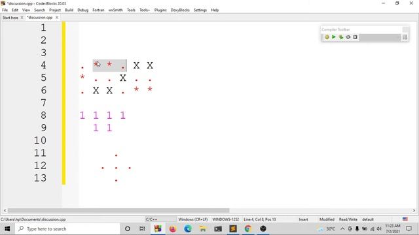This screenshot has width=419, height=235.
Task: Click the volume speaker tray icon
Action: point(379,228)
